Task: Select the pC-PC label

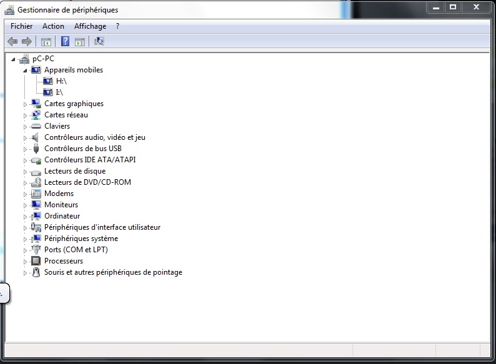Action: (43, 59)
